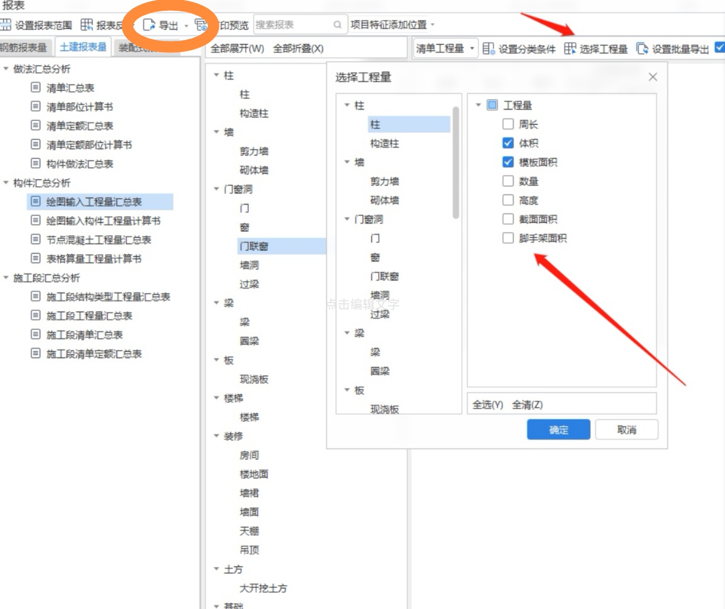
Task: Click the 全选(Y) button
Action: 488,405
